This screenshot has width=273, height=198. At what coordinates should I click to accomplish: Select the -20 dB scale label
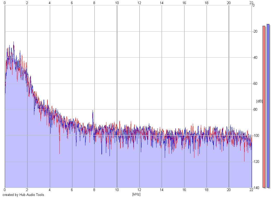pos(255,31)
